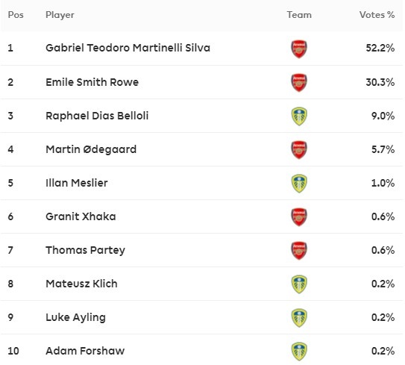Select Leeds badge next to Raphael Dias Belloli
This screenshot has width=405, height=365.
coord(299,116)
